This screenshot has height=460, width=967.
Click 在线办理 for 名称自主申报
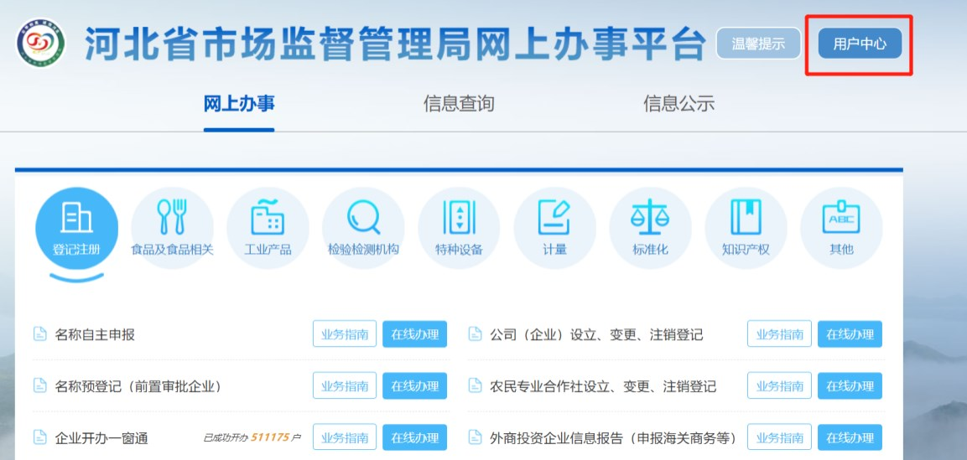pos(414,334)
